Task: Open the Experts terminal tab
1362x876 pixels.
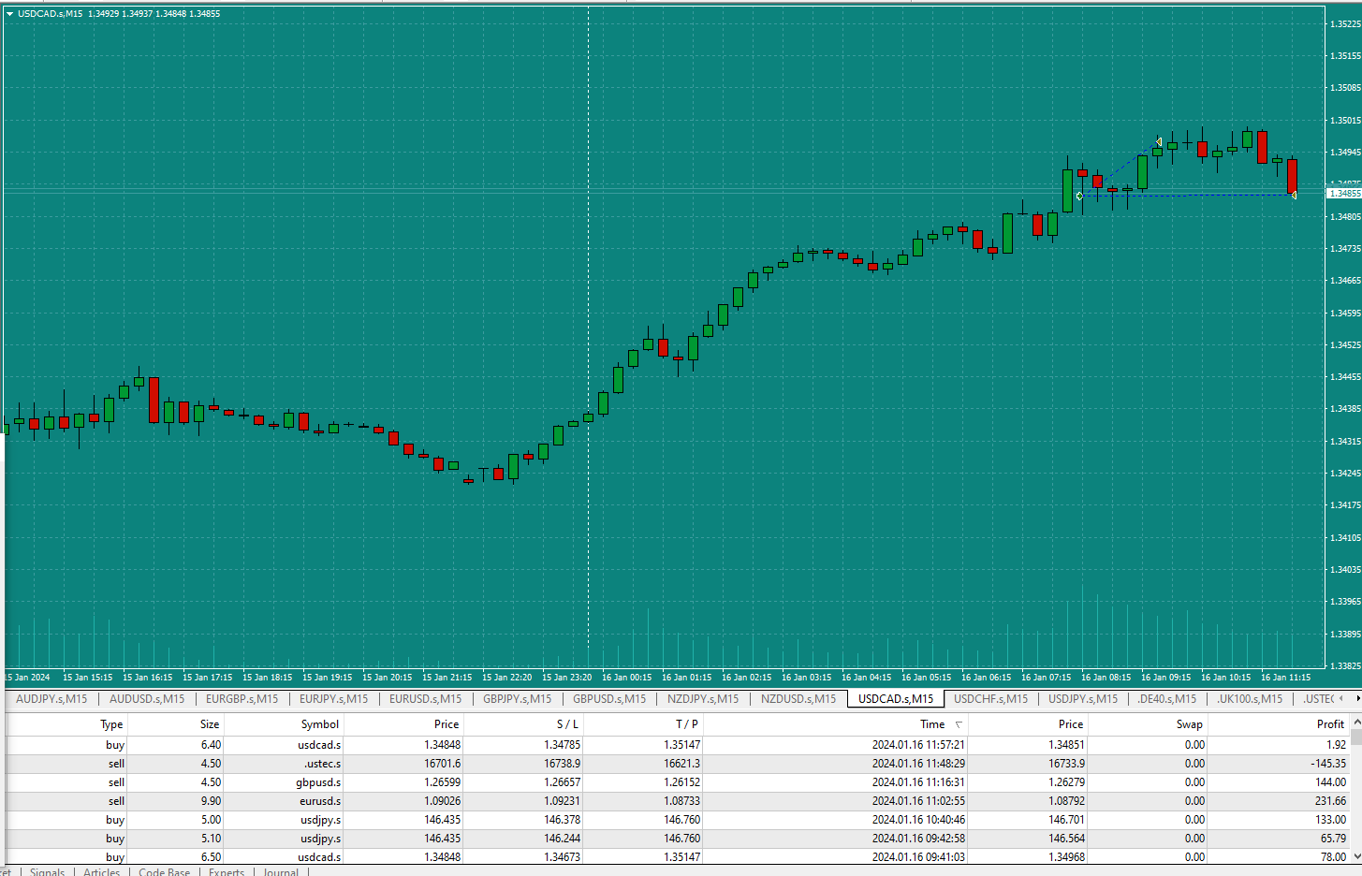Action: point(227,871)
